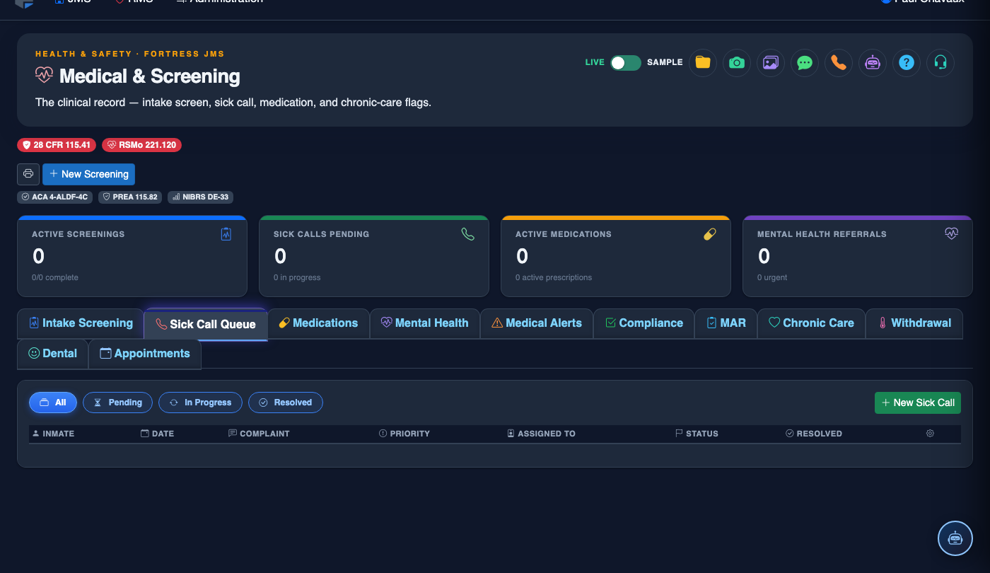The height and width of the screenshot is (573, 990).
Task: Select the Chronic Care tab
Action: [x=812, y=323]
